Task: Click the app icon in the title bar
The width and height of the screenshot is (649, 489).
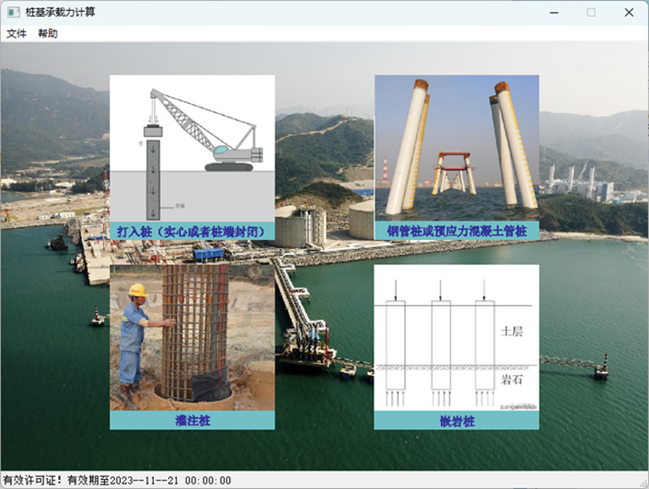Action: [14, 13]
